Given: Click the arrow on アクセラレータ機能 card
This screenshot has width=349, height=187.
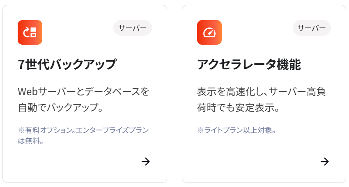Looking at the screenshot, I should point(324,162).
